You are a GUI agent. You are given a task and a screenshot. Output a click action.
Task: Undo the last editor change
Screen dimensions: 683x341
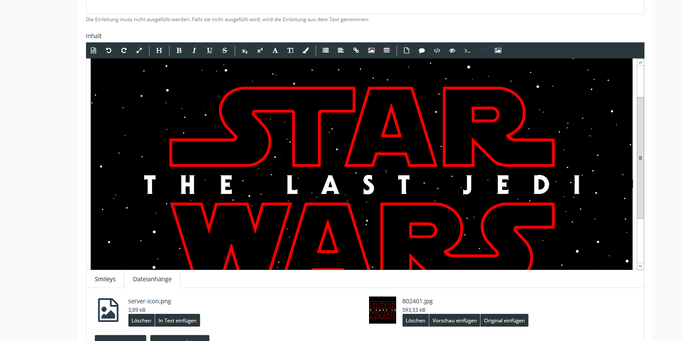pyautogui.click(x=108, y=50)
